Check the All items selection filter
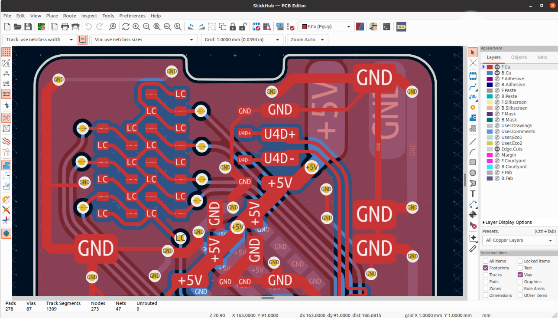This screenshot has width=558, height=318. [486, 261]
